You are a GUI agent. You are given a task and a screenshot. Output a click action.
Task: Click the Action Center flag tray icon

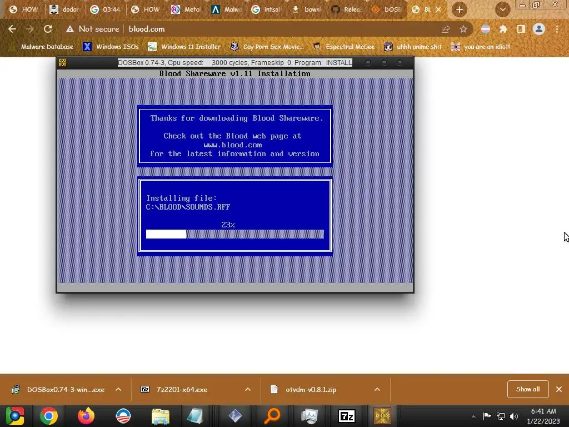click(487, 416)
